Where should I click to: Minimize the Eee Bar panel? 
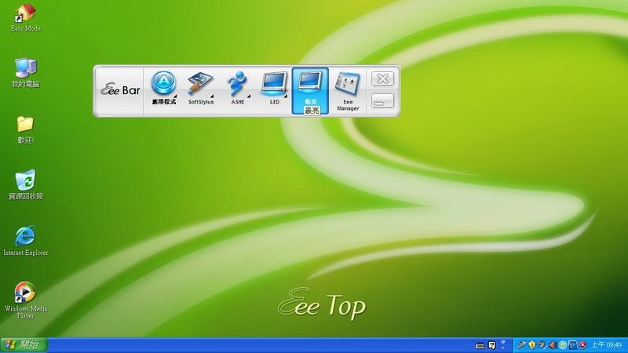coord(382,101)
